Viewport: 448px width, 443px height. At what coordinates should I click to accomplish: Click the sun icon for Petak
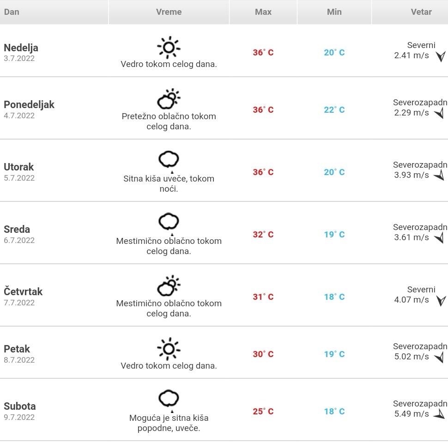tap(169, 349)
